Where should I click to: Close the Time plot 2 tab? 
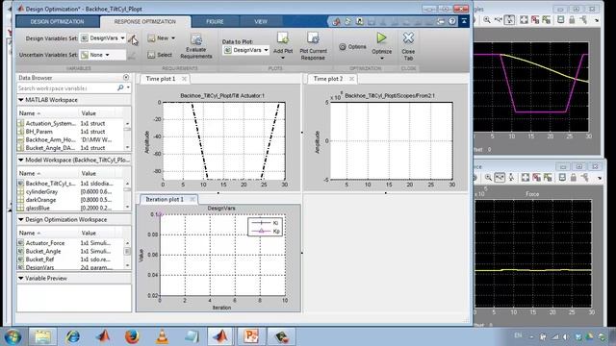coord(351,79)
